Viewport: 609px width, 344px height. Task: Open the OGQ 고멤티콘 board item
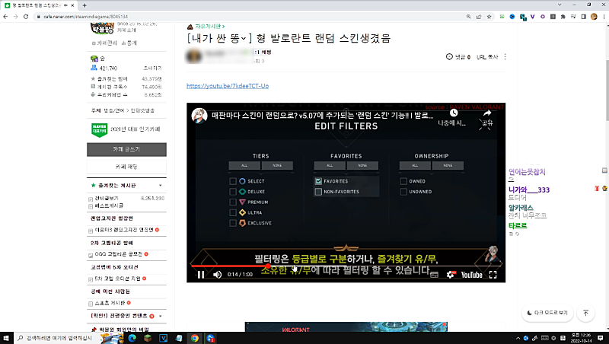point(119,254)
